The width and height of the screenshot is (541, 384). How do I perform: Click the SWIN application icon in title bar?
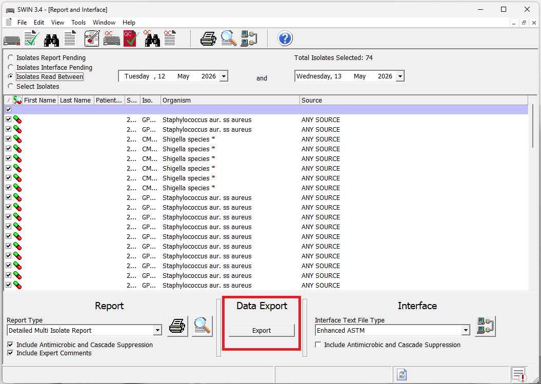pos(10,10)
